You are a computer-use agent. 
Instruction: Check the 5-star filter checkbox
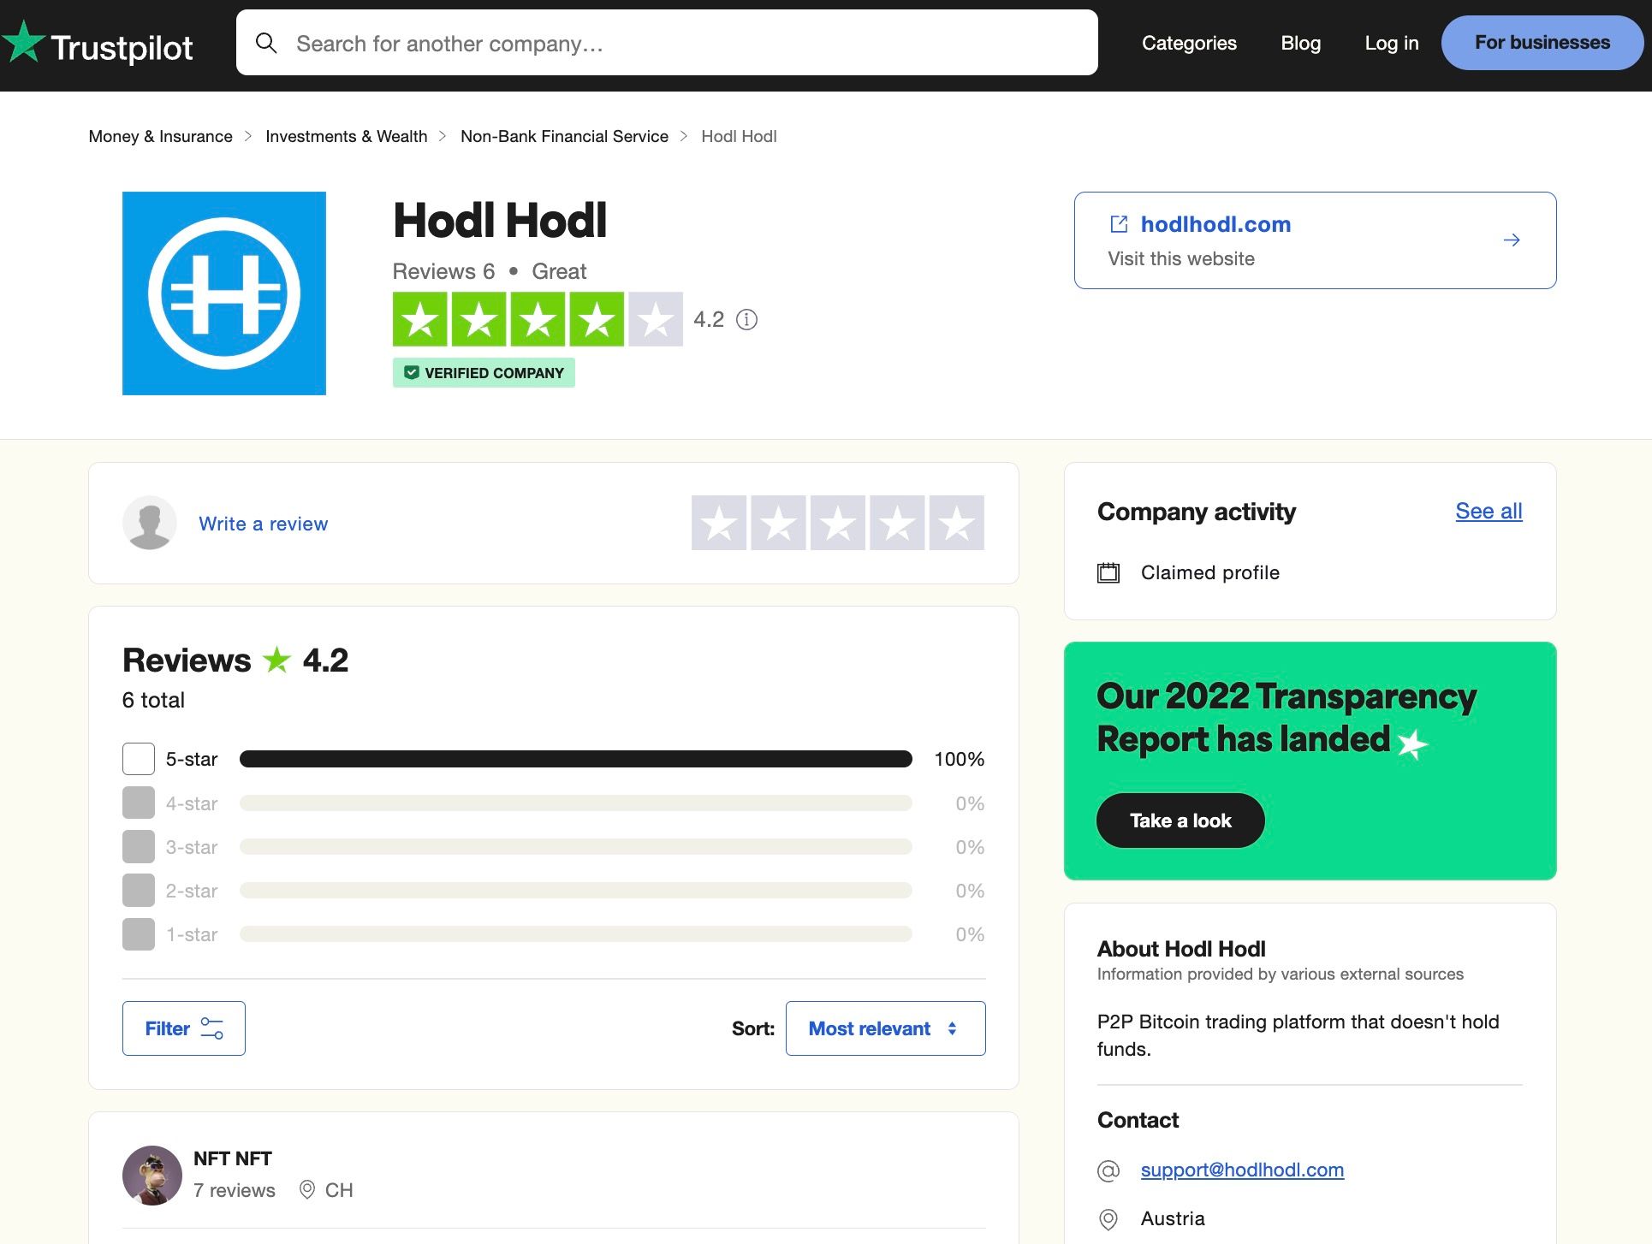point(137,758)
